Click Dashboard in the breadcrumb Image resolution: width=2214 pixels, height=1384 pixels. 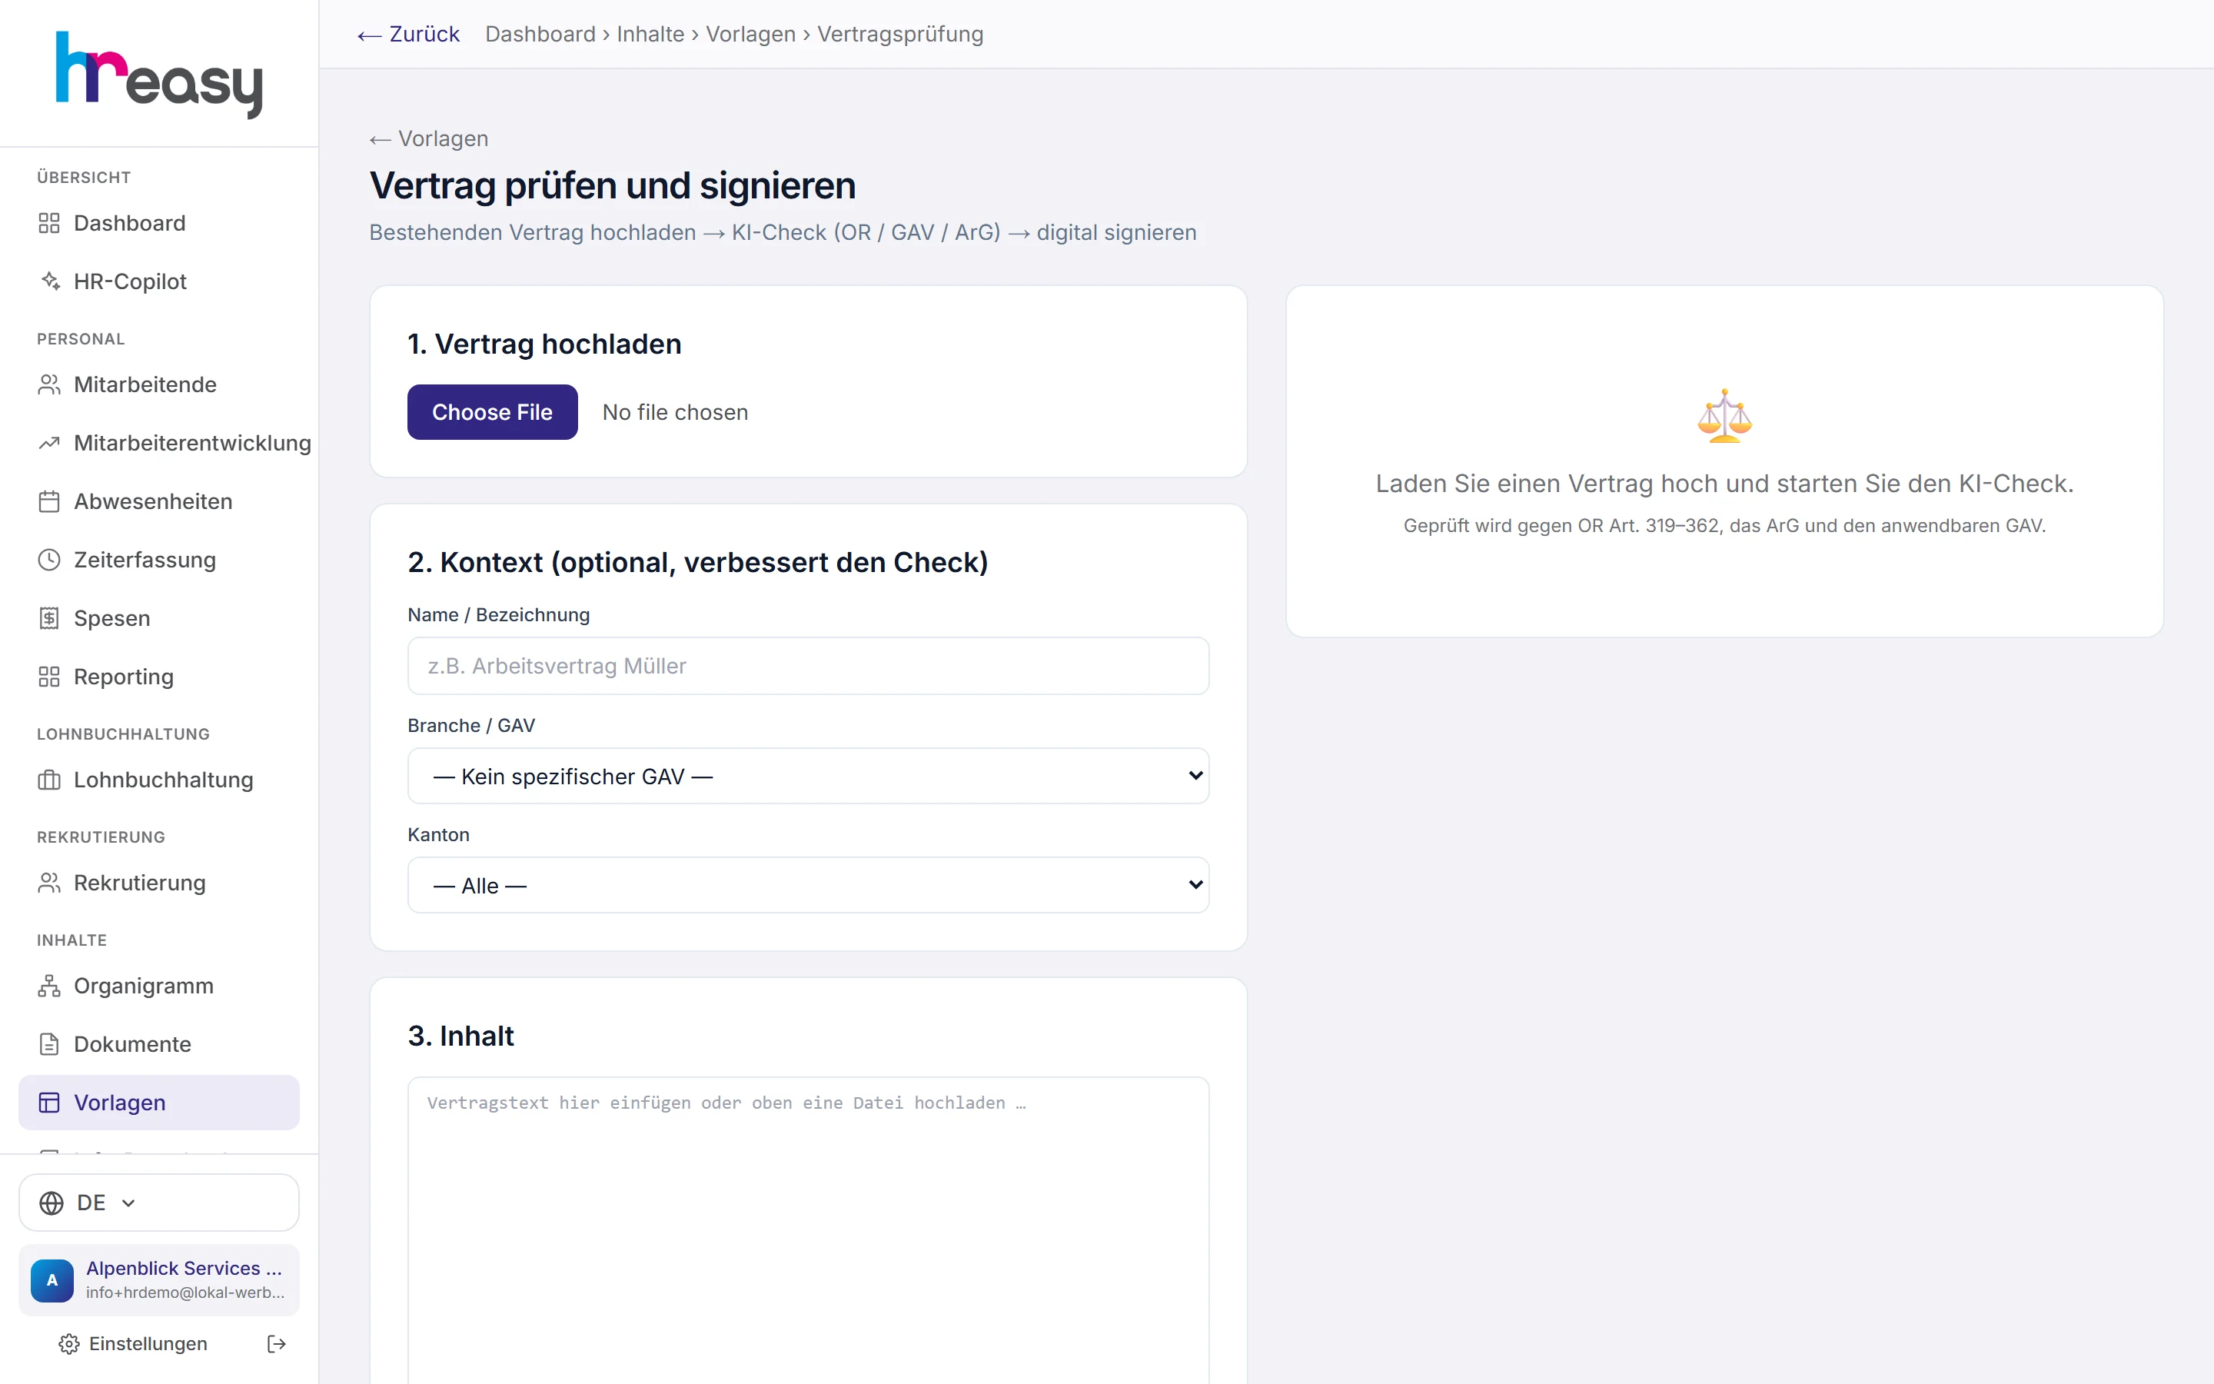540,34
